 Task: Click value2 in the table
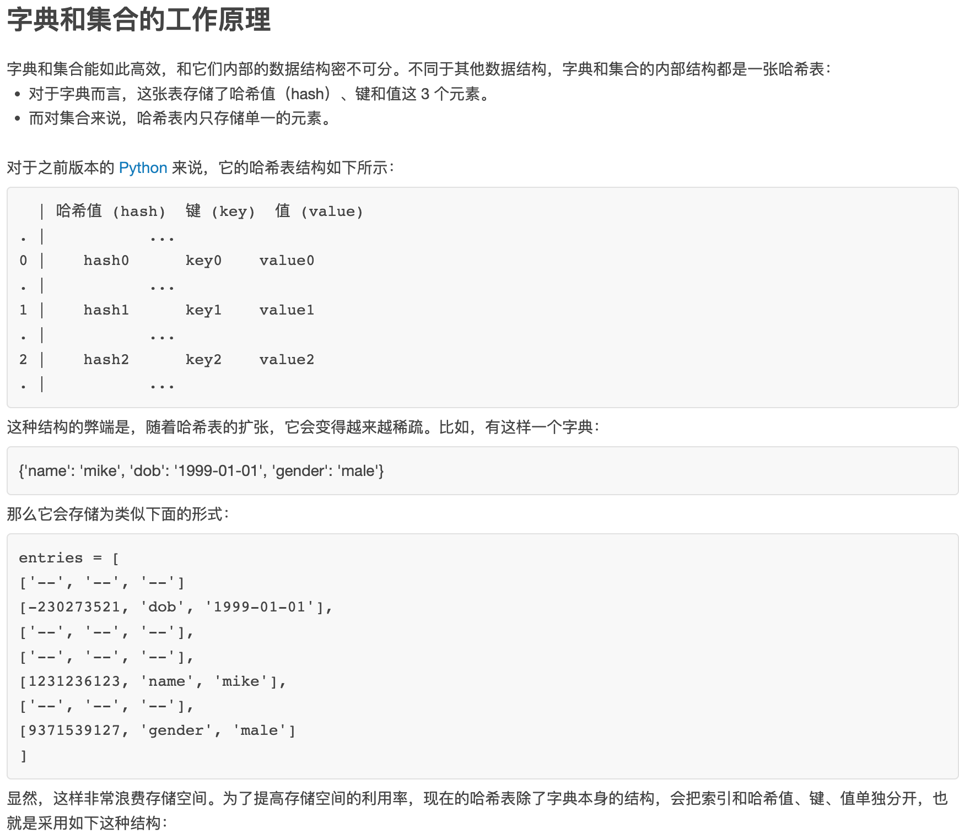[287, 360]
